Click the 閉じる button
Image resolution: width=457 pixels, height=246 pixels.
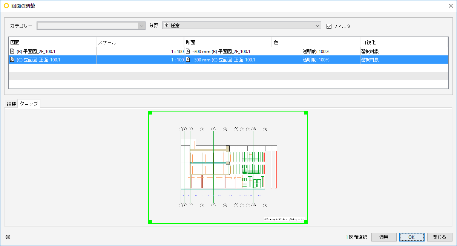pyautogui.click(x=440, y=237)
